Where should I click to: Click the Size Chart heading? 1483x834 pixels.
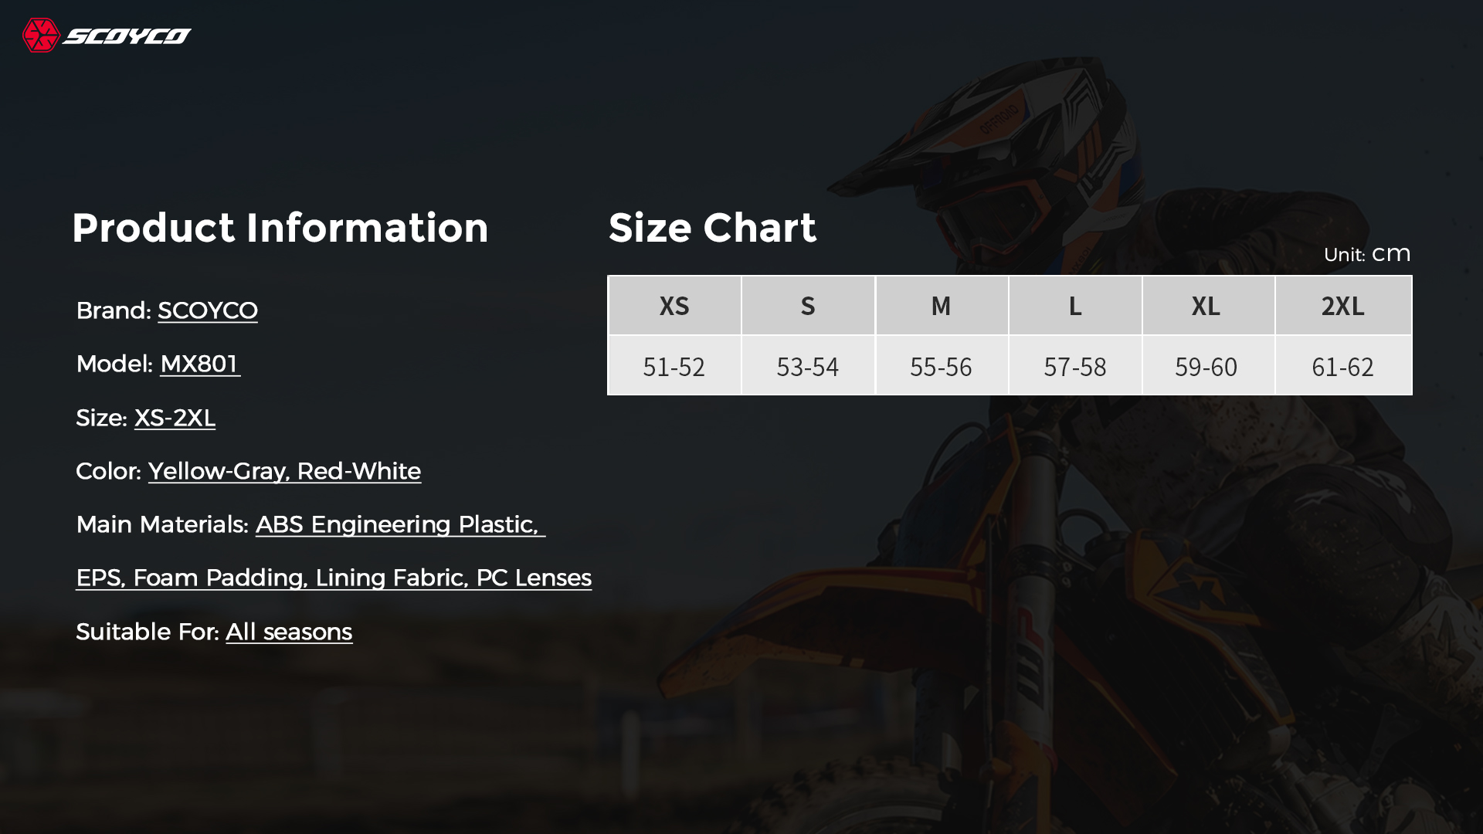(x=712, y=228)
